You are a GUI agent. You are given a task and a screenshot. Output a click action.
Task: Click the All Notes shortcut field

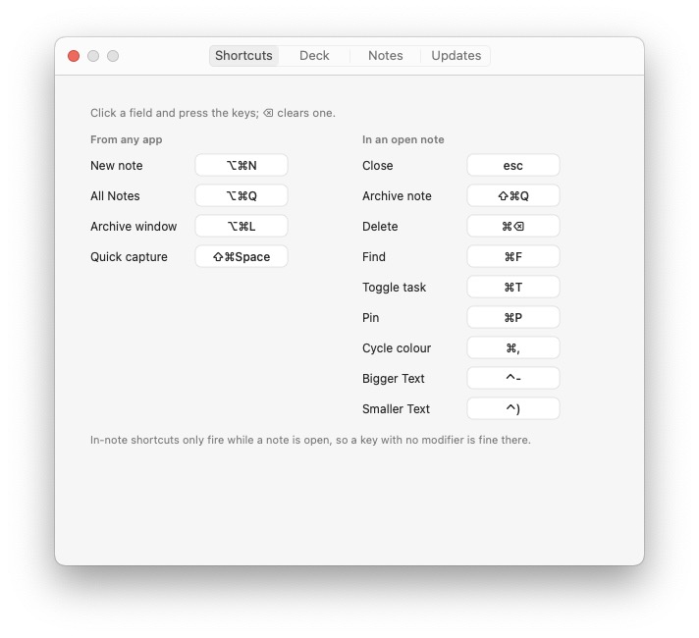tap(242, 195)
